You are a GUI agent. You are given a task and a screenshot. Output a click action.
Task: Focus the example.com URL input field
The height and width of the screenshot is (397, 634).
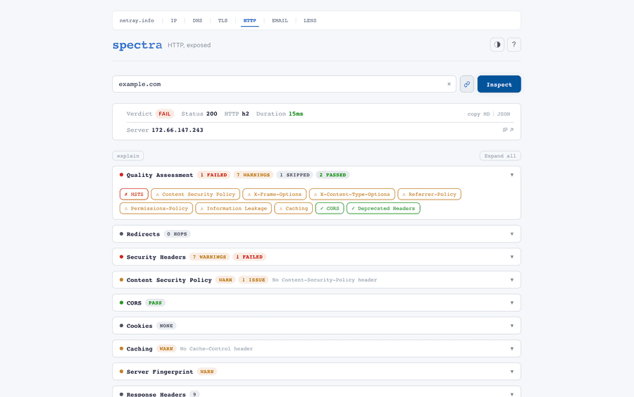pos(278,84)
